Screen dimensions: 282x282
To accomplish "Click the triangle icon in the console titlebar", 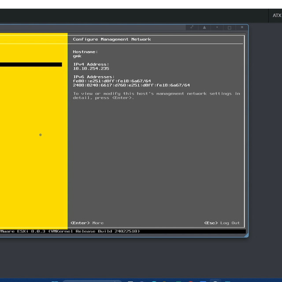I will 204,27.
